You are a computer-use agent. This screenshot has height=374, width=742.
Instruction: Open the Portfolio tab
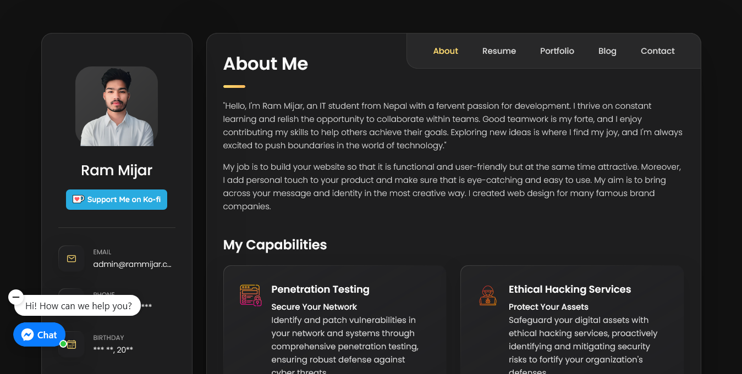557,51
